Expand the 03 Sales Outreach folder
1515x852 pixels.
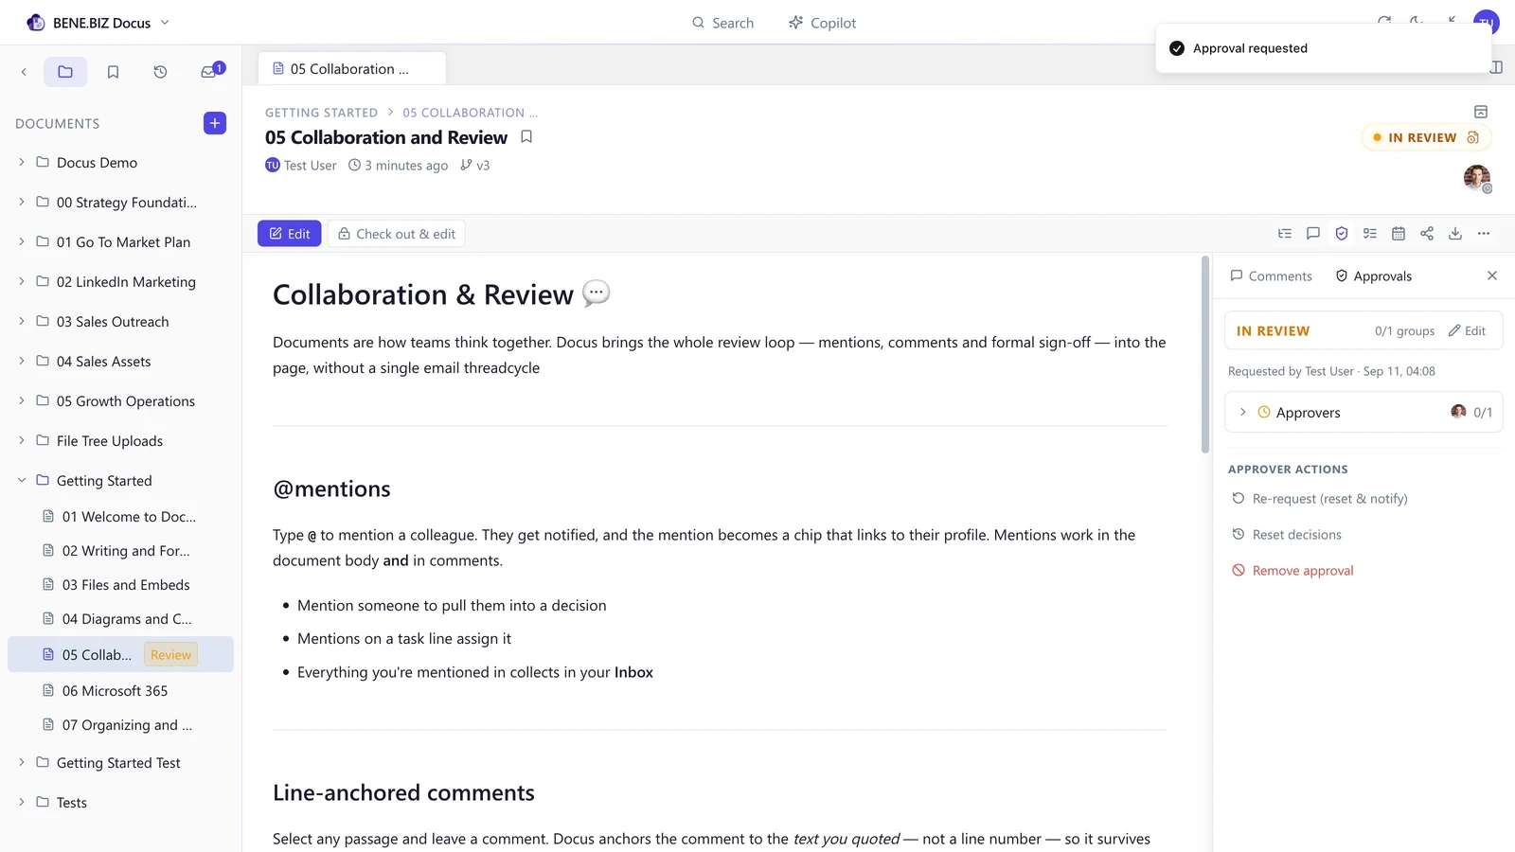[x=22, y=322]
